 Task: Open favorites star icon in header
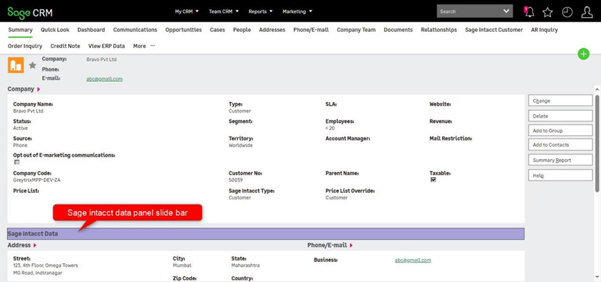coord(547,12)
